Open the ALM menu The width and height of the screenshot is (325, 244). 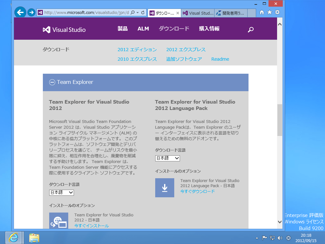pyautogui.click(x=143, y=29)
